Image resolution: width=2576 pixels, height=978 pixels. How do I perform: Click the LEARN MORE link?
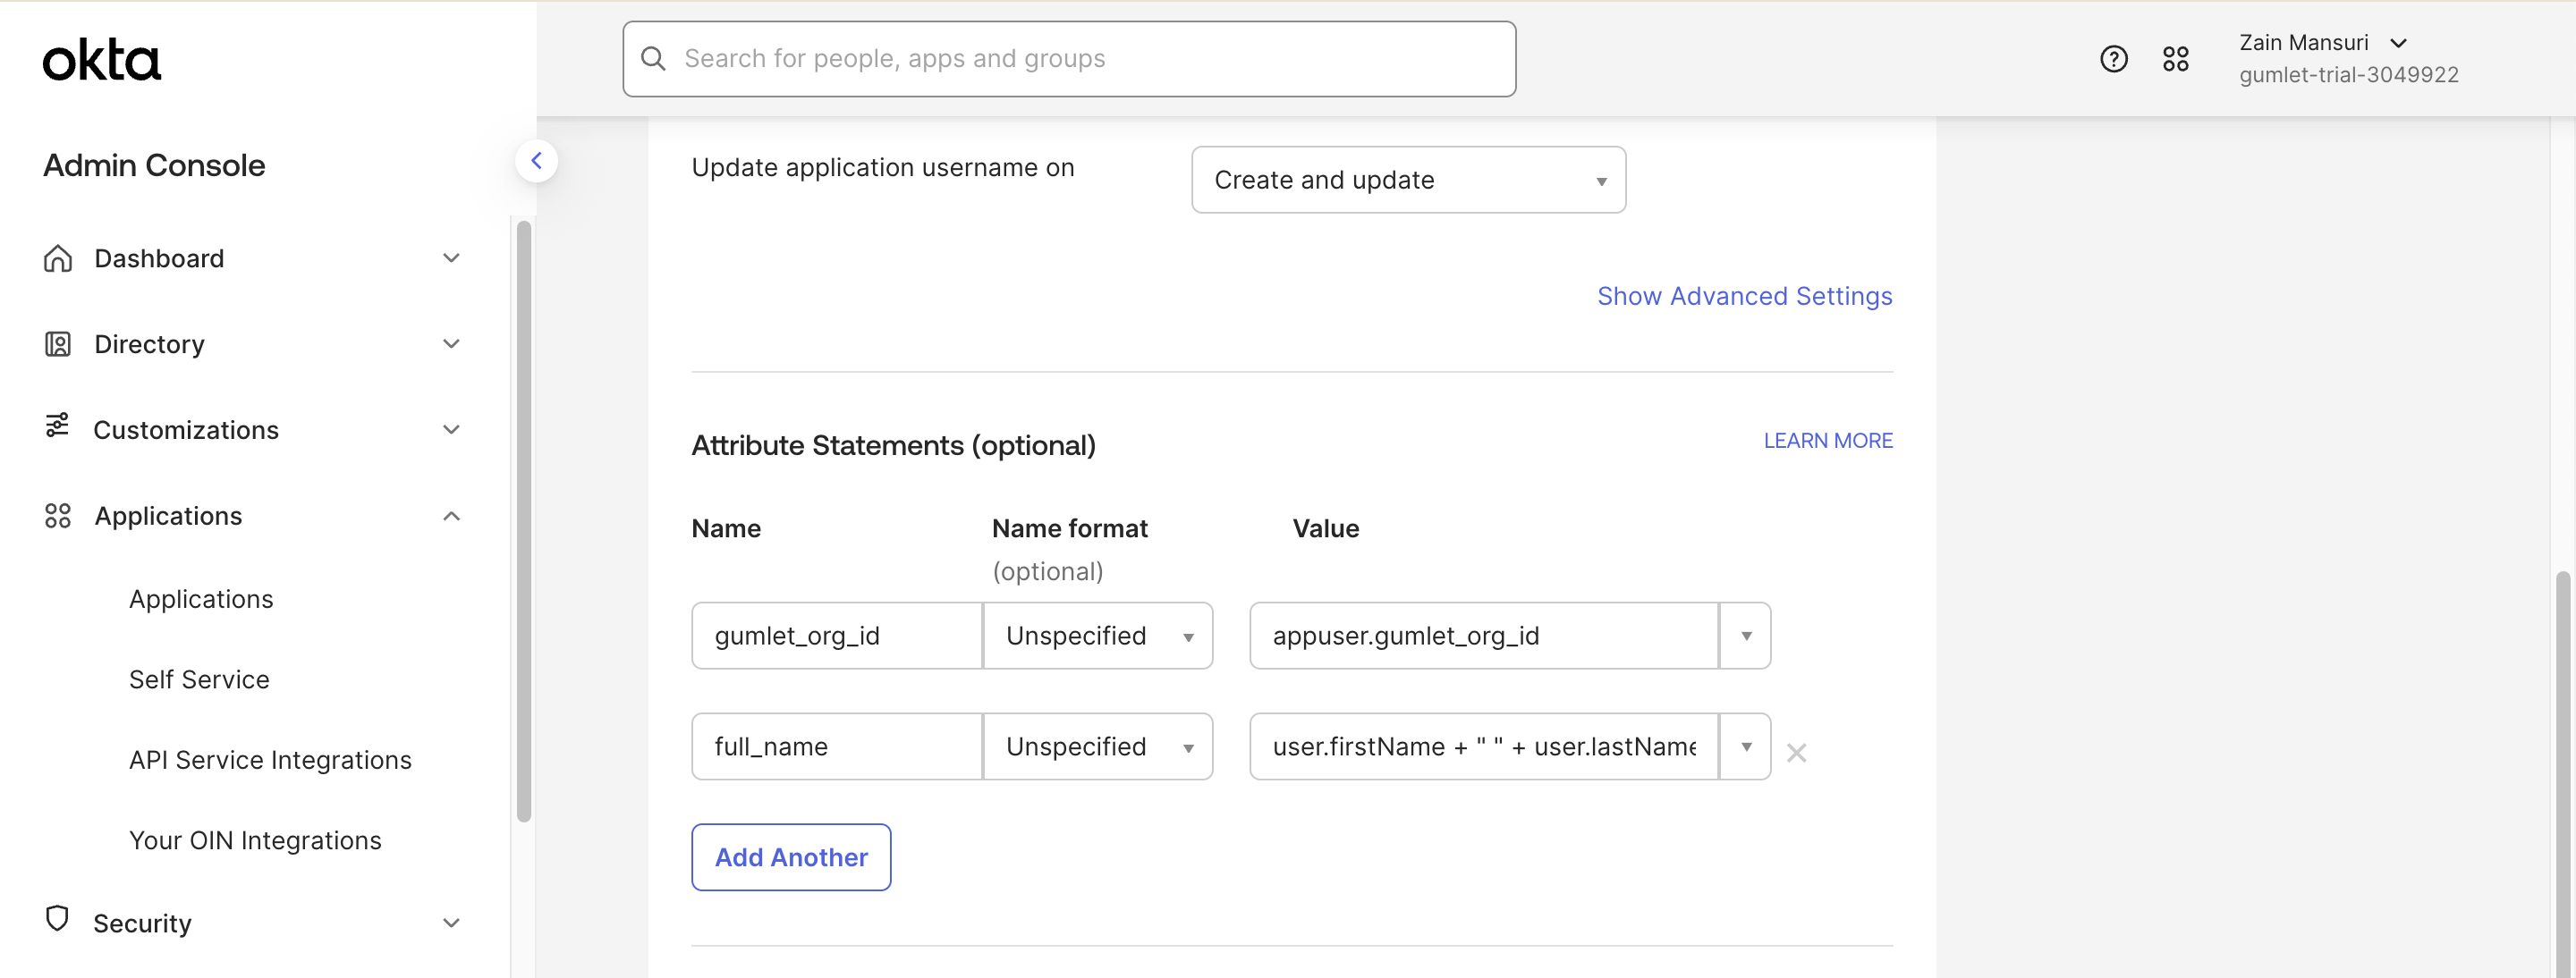1827,441
